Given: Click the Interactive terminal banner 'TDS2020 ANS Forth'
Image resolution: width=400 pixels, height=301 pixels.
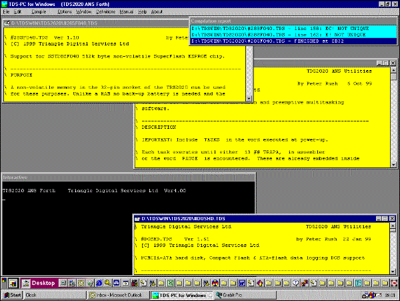Looking at the screenshot, I should [x=29, y=190].
